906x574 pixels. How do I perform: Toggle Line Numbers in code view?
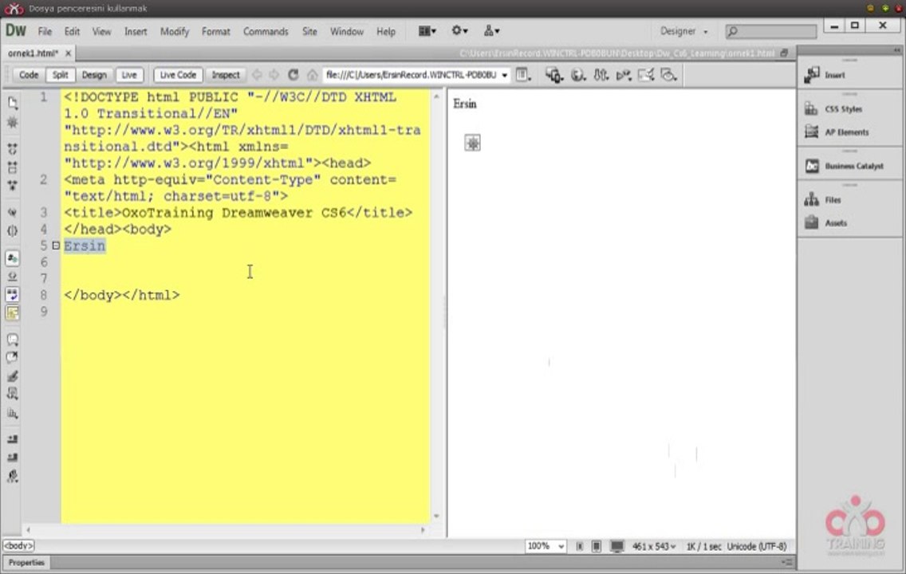(12, 258)
